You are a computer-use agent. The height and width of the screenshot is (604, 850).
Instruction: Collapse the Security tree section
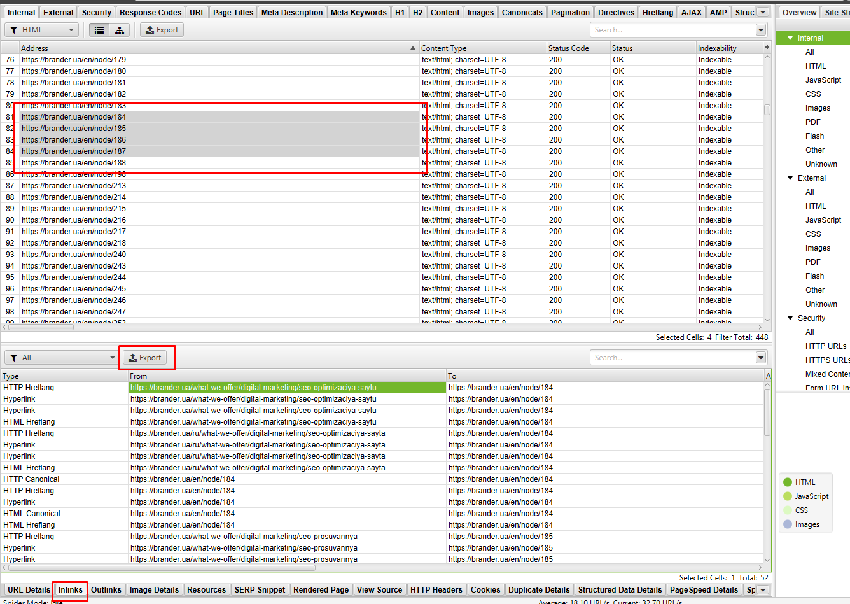(x=790, y=318)
